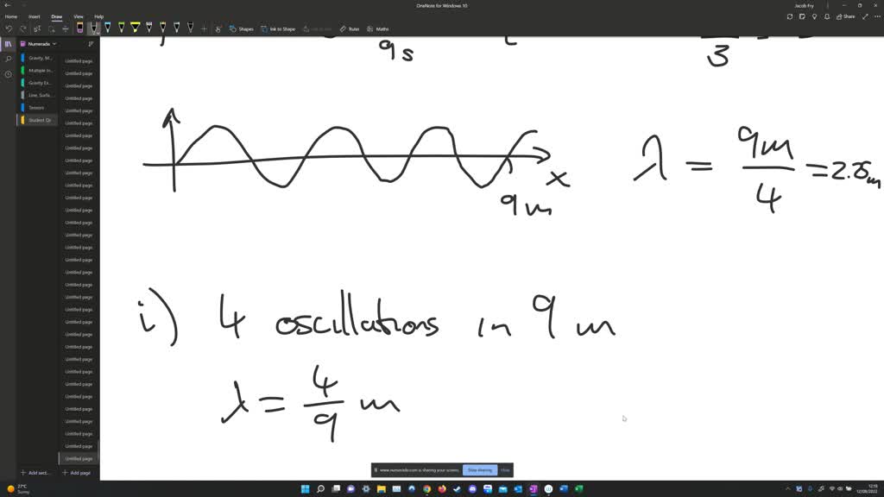
Task: Open taskbar Search
Action: [320, 488]
